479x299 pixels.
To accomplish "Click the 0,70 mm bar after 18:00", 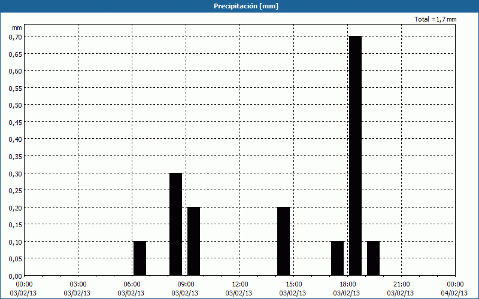I will 356,156.
